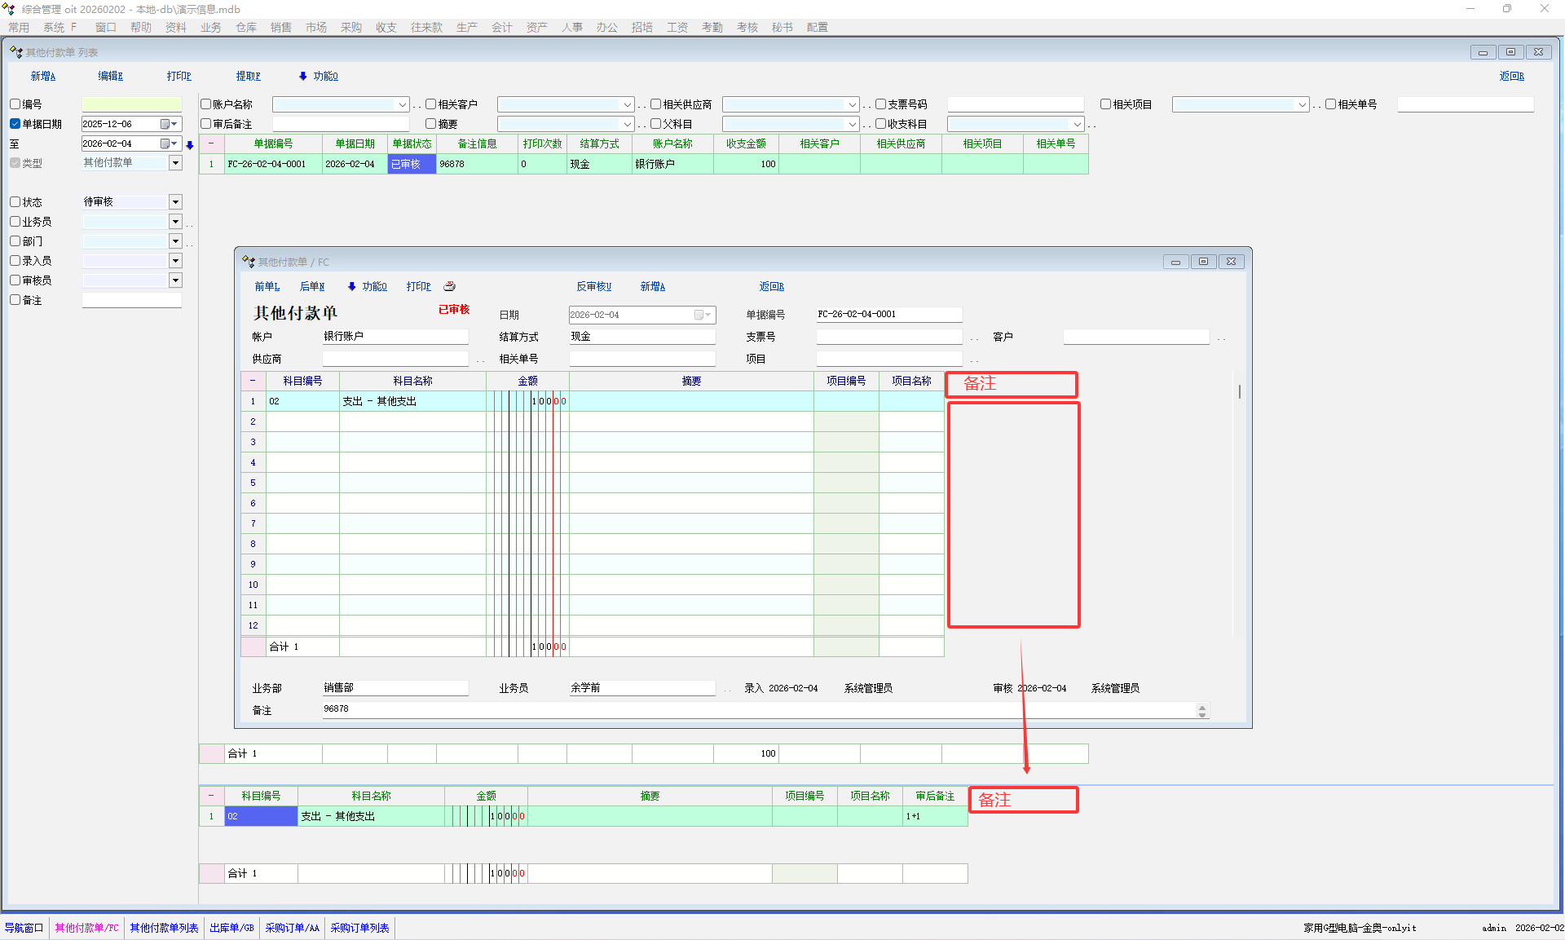Enable the 编号 filter checkbox
The image size is (1565, 940).
click(15, 104)
